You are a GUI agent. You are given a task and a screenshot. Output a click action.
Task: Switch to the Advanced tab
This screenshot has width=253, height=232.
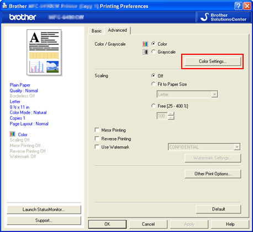118,30
